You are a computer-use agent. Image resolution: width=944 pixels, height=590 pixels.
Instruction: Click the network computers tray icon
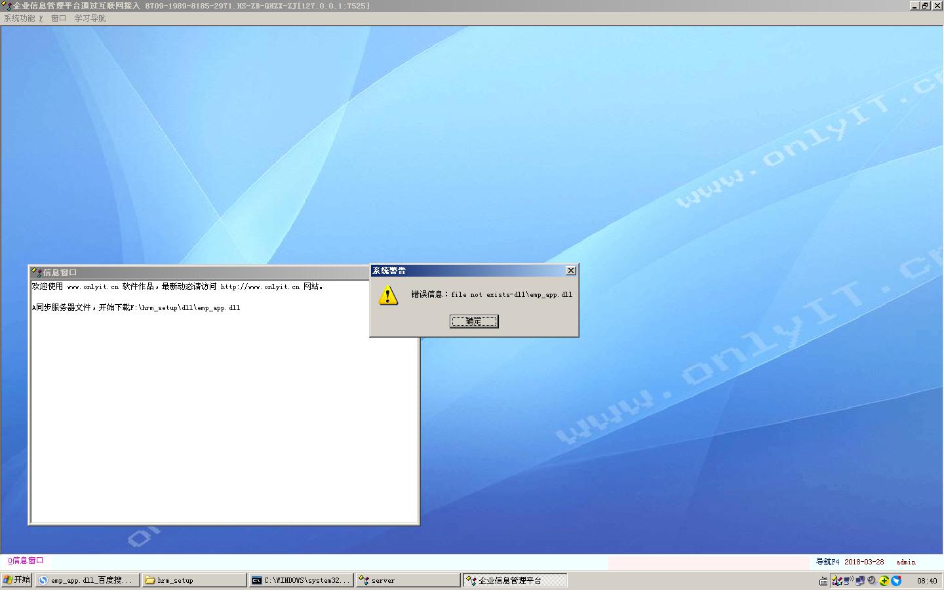(860, 581)
